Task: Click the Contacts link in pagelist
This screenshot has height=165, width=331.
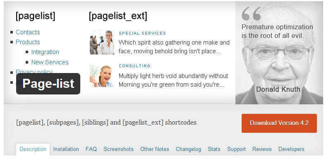Action: click(28, 32)
